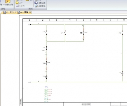Viewport: 127px width, 106px height.
Task: Open a drawing with the 打开 folder icon
Action: [17, 3]
